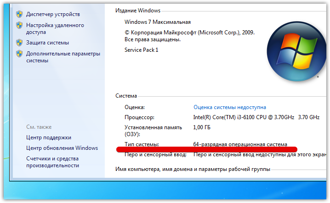Click the Windows 7 Максимальная edition text
Viewport: 330px width, 203px height.
pos(158,22)
